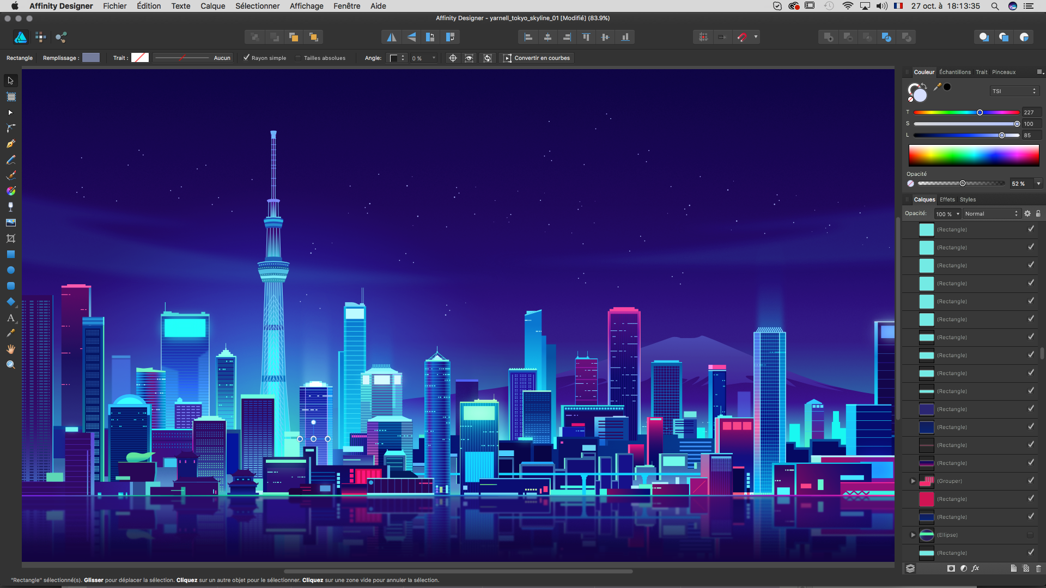This screenshot has height=588, width=1046.
Task: Select the Pen tool in toolbar
Action: tap(10, 144)
